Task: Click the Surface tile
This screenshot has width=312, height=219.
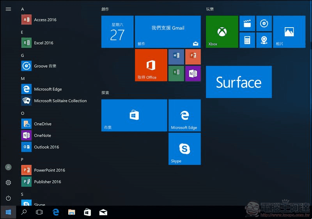Action: coord(239,82)
